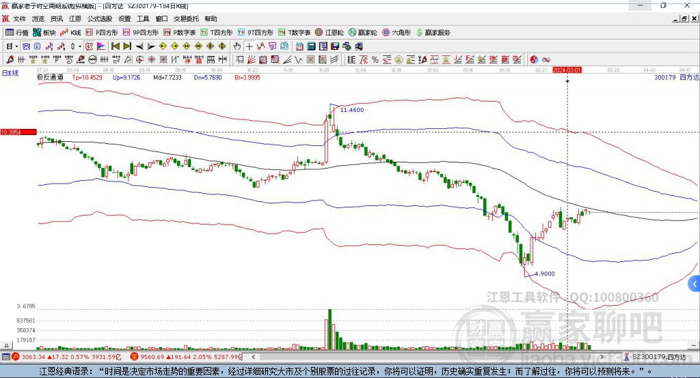Open the 板块 sector view

pos(44,33)
